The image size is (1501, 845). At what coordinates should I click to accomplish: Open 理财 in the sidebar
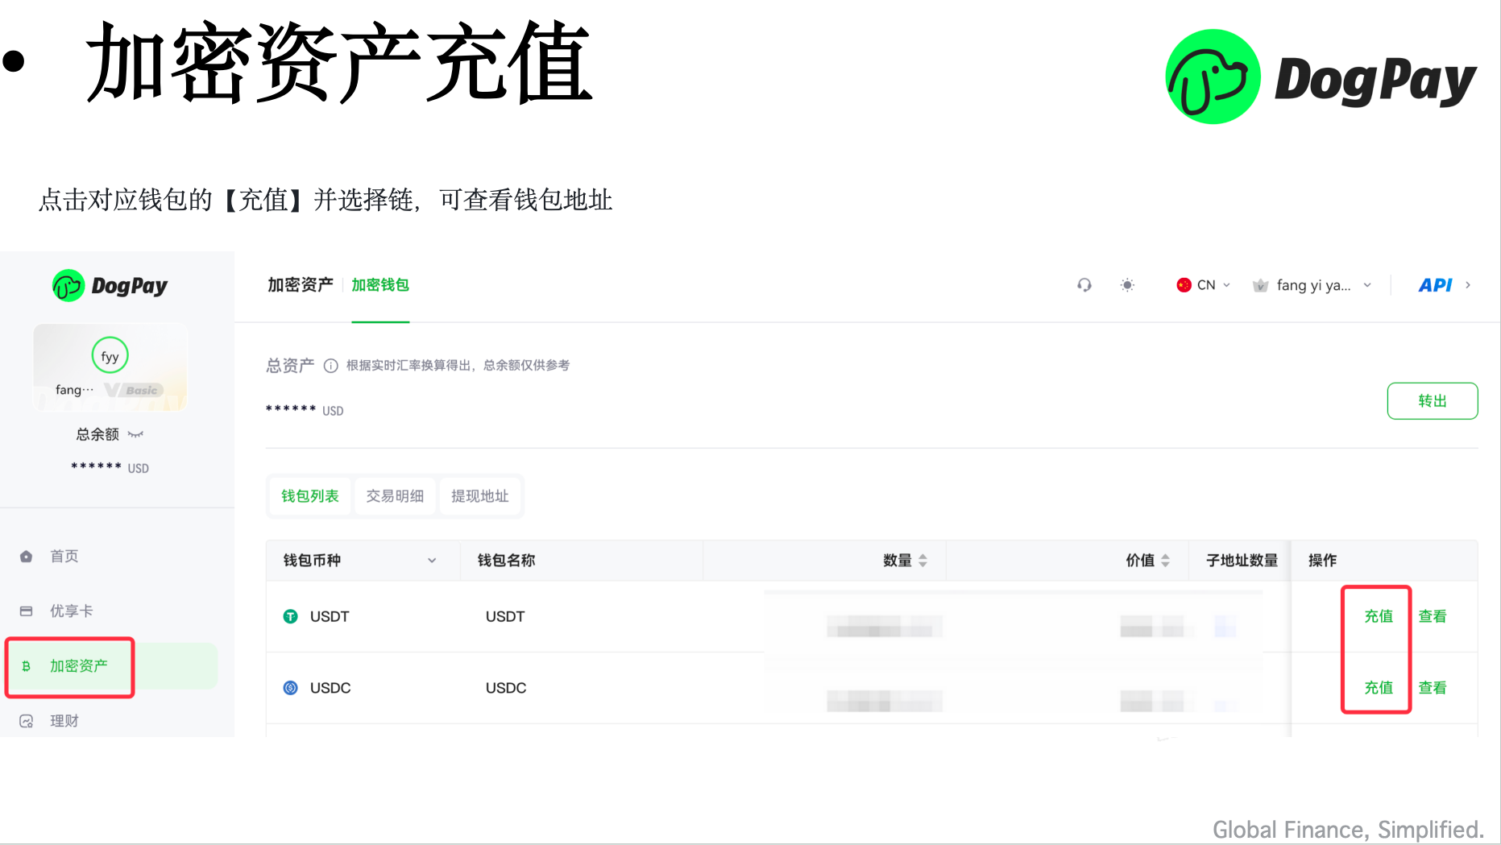click(x=64, y=721)
